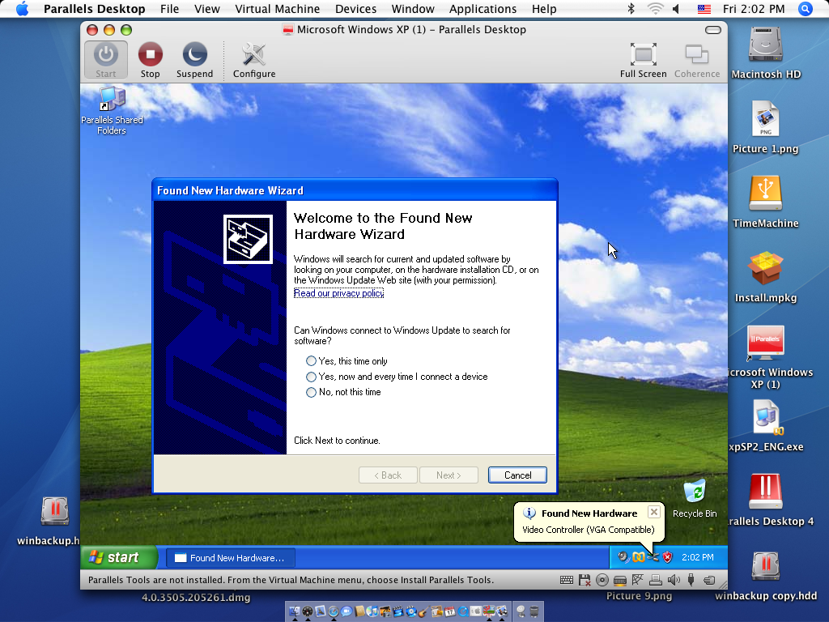Toggle the Parallels window toolbar pill button
829x622 pixels.
click(712, 30)
